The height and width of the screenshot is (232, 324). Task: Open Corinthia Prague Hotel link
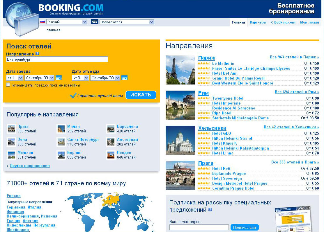[x=233, y=188]
